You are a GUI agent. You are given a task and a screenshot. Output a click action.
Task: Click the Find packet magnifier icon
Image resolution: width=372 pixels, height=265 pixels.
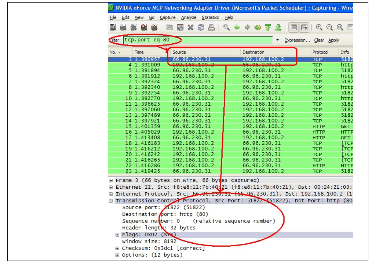(x=227, y=28)
